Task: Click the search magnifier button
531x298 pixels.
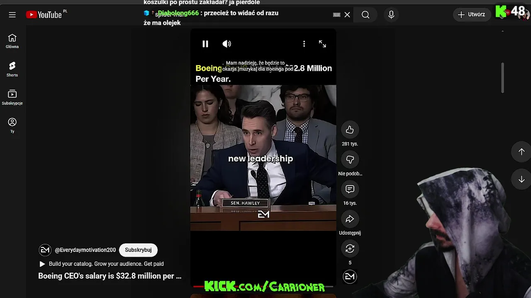Action: coord(365,15)
